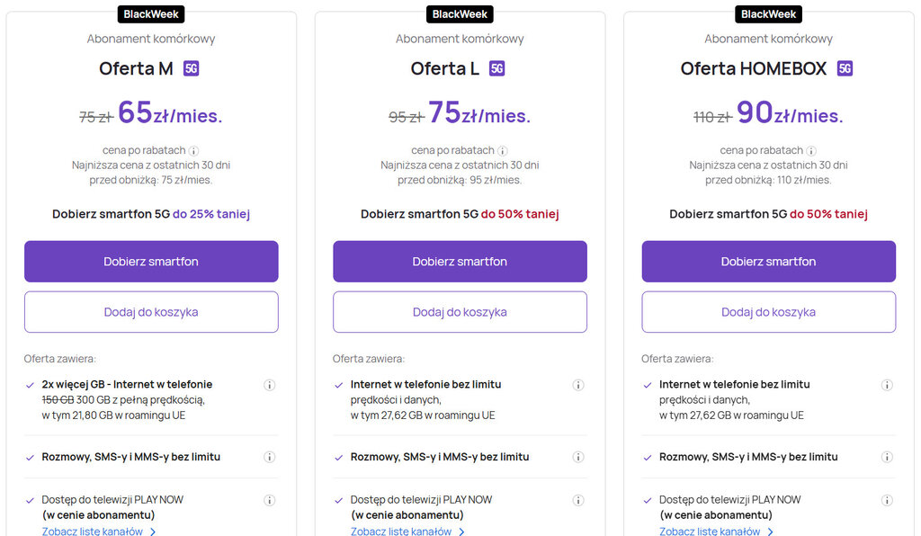This screenshot has width=921, height=536.
Task: Open info for unlimited internet in Oferta HOMEBOX
Action: click(x=887, y=385)
